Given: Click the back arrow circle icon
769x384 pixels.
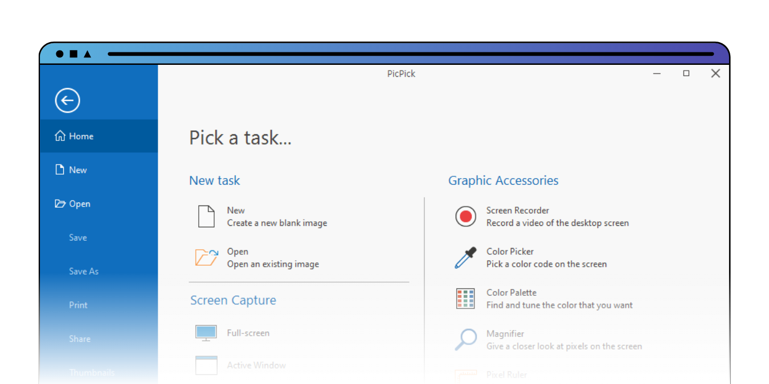Looking at the screenshot, I should tap(67, 101).
